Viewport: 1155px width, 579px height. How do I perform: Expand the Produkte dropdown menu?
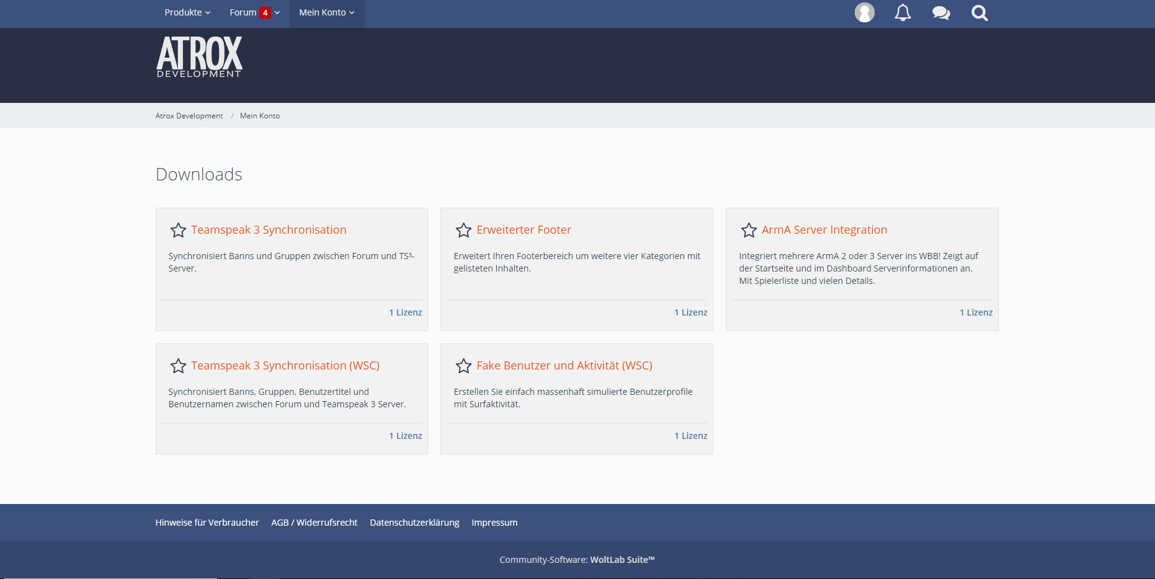(x=187, y=12)
